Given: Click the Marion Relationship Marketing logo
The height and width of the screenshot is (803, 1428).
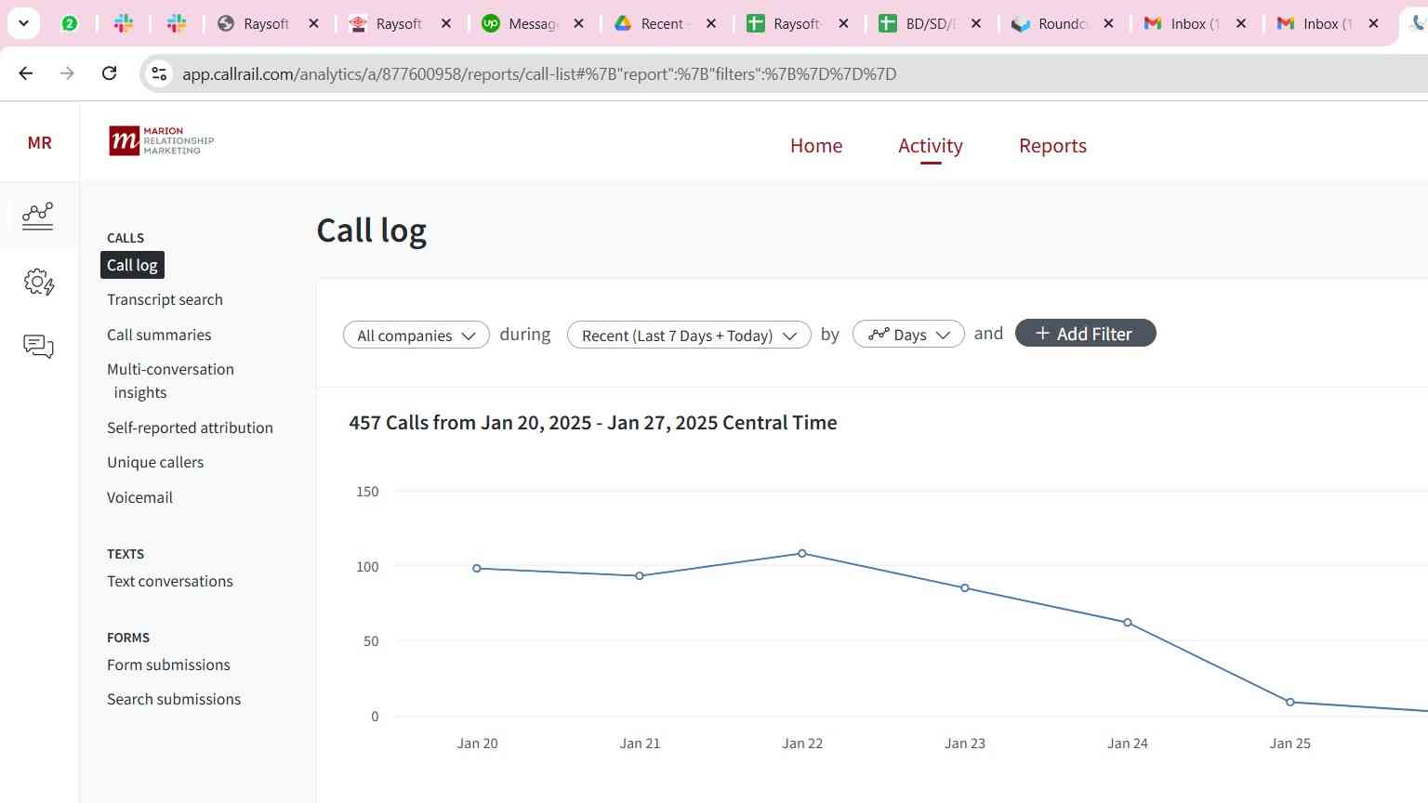Looking at the screenshot, I should click(162, 141).
